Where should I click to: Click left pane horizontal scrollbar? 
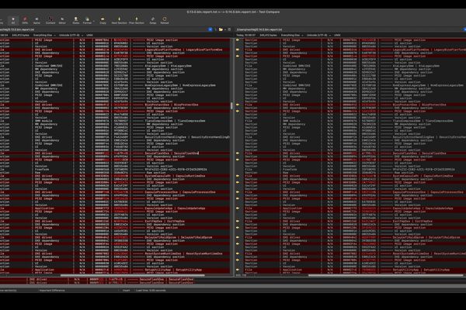pyautogui.click(x=133, y=275)
